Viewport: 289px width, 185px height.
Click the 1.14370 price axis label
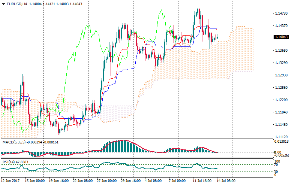tap(281, 26)
